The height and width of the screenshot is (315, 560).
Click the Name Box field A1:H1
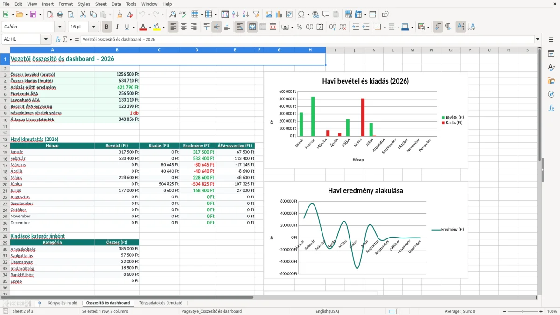pyautogui.click(x=21, y=40)
